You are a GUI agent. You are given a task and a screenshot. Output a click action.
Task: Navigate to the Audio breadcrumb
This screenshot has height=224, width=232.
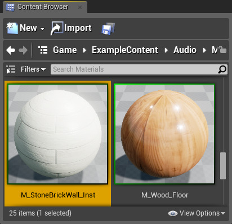tap(185, 50)
